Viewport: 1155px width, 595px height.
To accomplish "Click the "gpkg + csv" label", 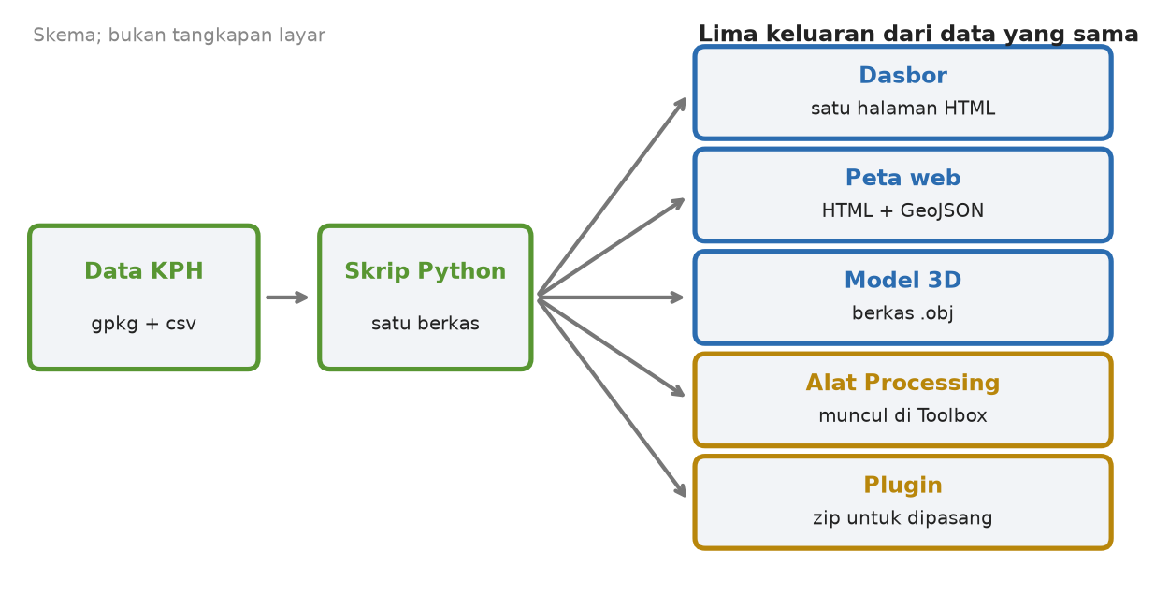I will point(144,324).
